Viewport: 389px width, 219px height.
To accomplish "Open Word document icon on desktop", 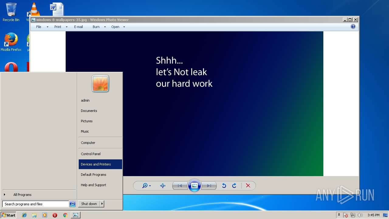I will [57, 9].
